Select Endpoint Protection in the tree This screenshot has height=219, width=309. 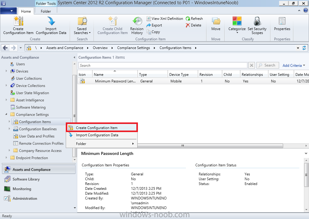click(x=32, y=158)
